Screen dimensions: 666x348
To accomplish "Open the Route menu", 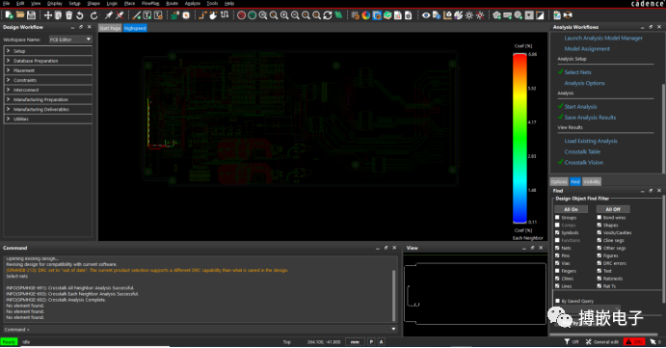I will 172,4.
